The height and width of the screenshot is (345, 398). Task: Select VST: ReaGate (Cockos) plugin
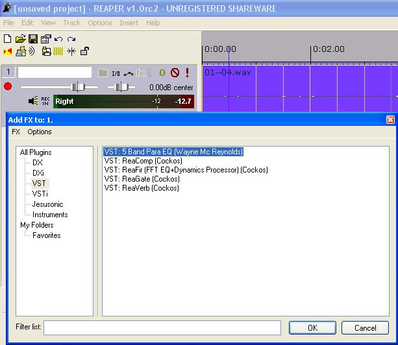142,179
